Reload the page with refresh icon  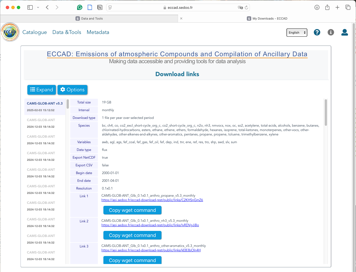(x=247, y=7)
